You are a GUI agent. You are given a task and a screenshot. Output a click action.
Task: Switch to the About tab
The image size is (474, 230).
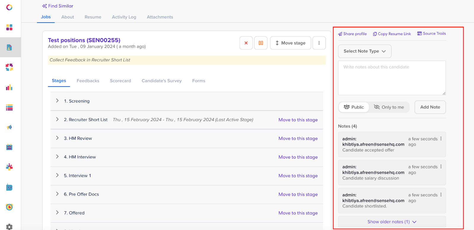click(x=68, y=17)
